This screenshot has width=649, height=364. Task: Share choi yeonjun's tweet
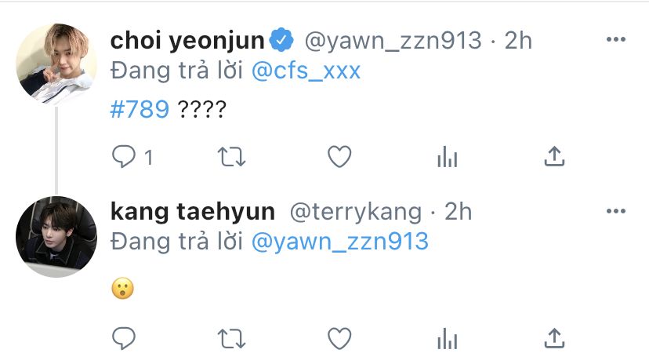coord(554,158)
